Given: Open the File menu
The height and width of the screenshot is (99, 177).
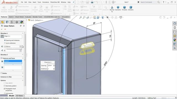Looking at the screenshot, I should (22, 2).
